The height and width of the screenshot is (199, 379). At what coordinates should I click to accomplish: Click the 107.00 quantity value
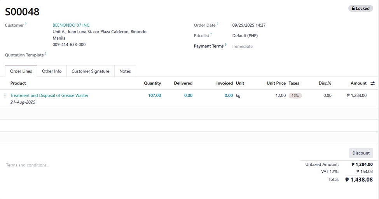pos(154,95)
